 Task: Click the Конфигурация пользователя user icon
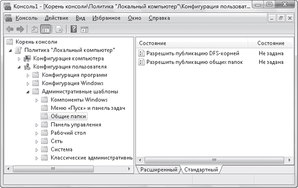(27, 67)
